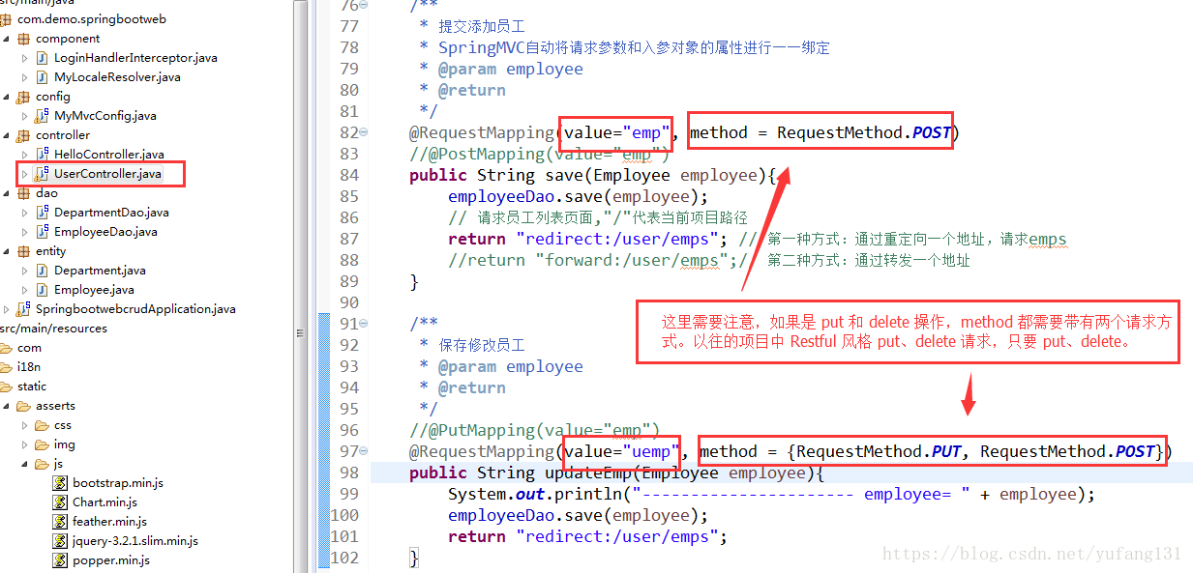Click the MyMvcConfig.java warning file icon
This screenshot has width=1193, height=573.
pos(43,116)
